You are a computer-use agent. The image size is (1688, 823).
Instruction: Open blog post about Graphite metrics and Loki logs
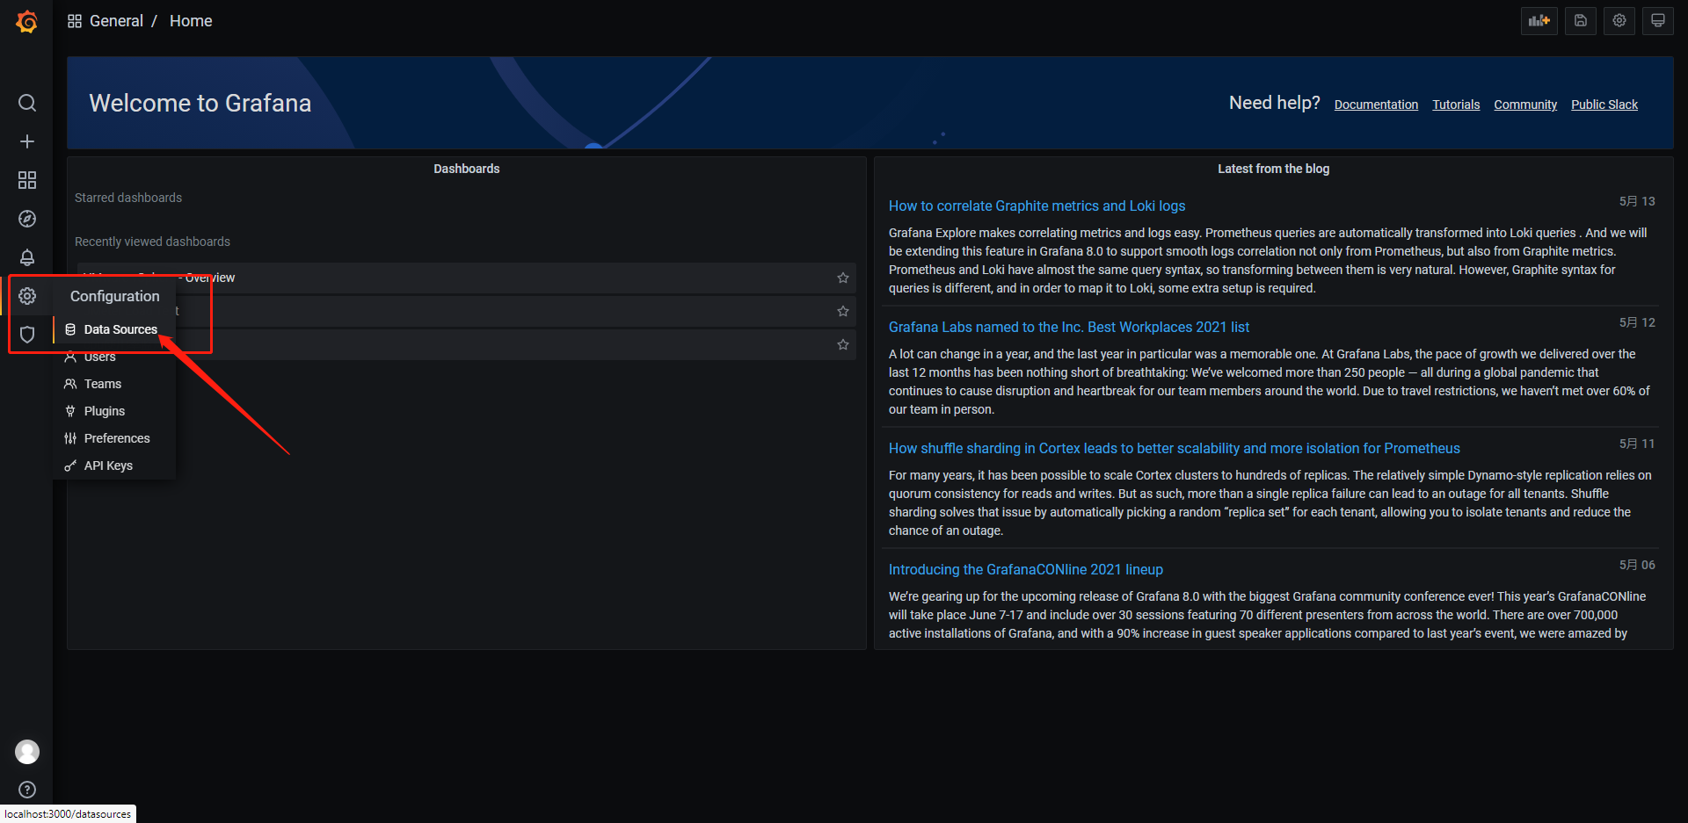pos(1037,206)
